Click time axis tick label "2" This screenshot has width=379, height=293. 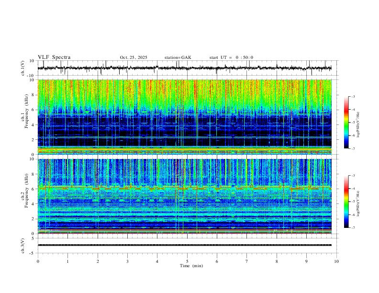98,261
